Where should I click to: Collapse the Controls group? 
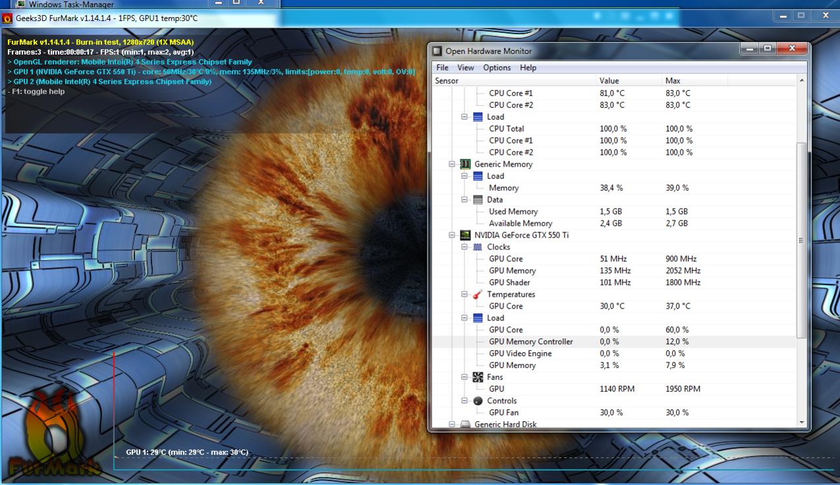pos(464,401)
